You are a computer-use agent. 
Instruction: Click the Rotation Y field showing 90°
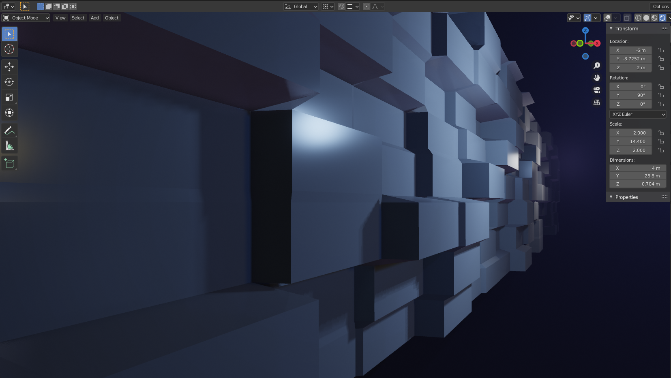pyautogui.click(x=631, y=95)
